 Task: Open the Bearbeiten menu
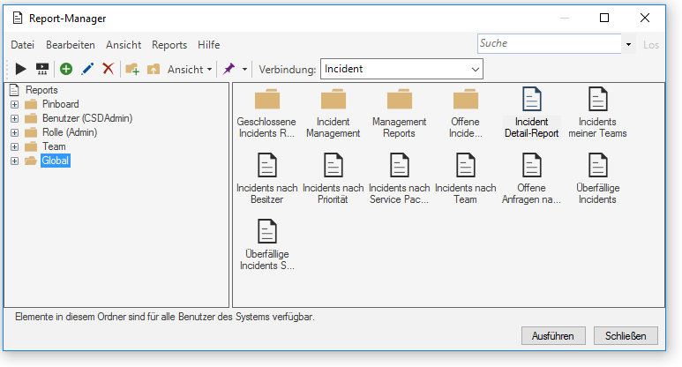point(71,45)
